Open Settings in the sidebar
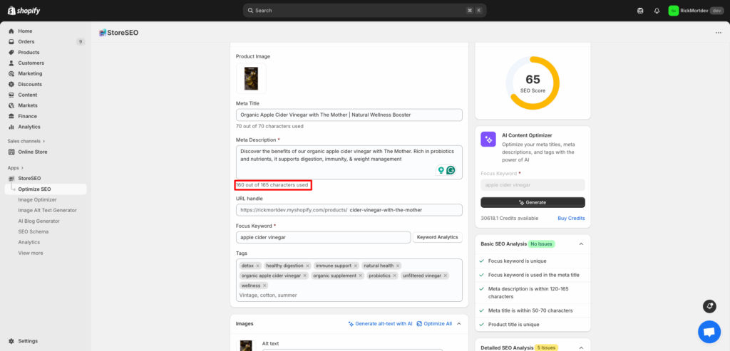 point(28,341)
